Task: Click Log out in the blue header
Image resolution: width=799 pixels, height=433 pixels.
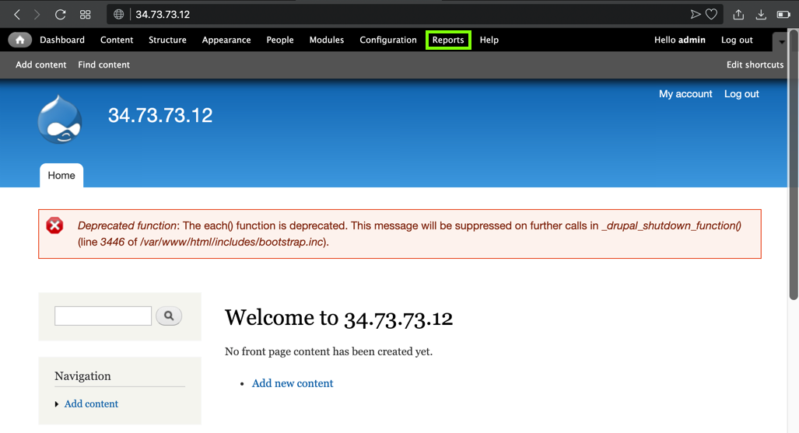Action: (741, 94)
